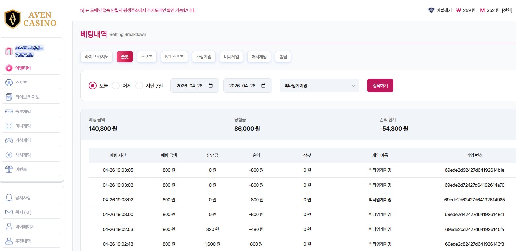Click the soccer ball 스포츠 icon

click(9, 82)
